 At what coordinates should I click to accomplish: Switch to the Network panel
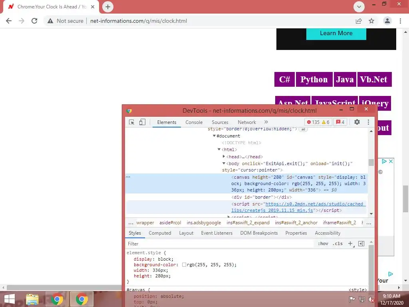(x=247, y=122)
